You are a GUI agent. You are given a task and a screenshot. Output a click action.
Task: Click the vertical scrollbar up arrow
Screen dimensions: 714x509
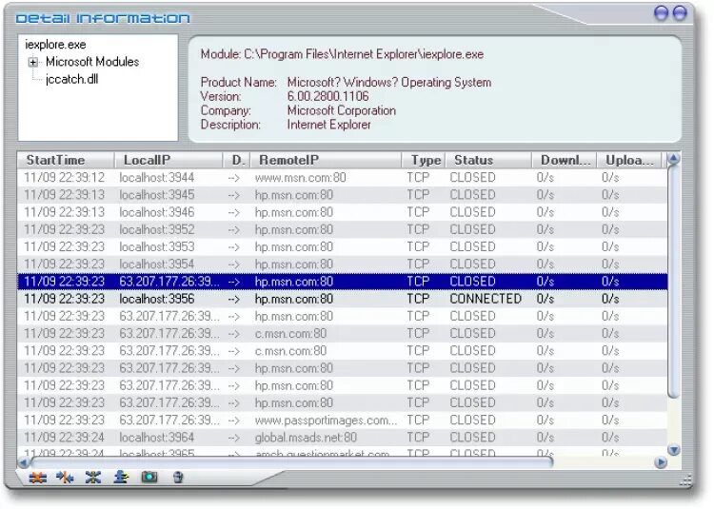coord(674,159)
